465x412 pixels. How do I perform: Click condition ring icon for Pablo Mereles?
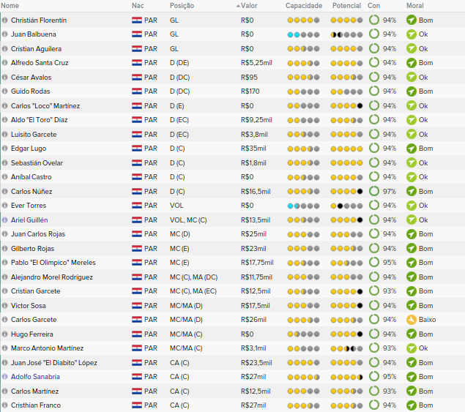tap(374, 262)
